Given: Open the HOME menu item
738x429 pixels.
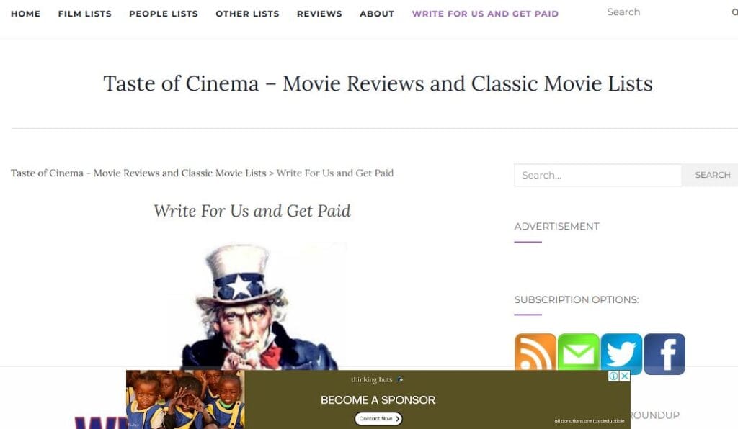Looking at the screenshot, I should tap(25, 14).
